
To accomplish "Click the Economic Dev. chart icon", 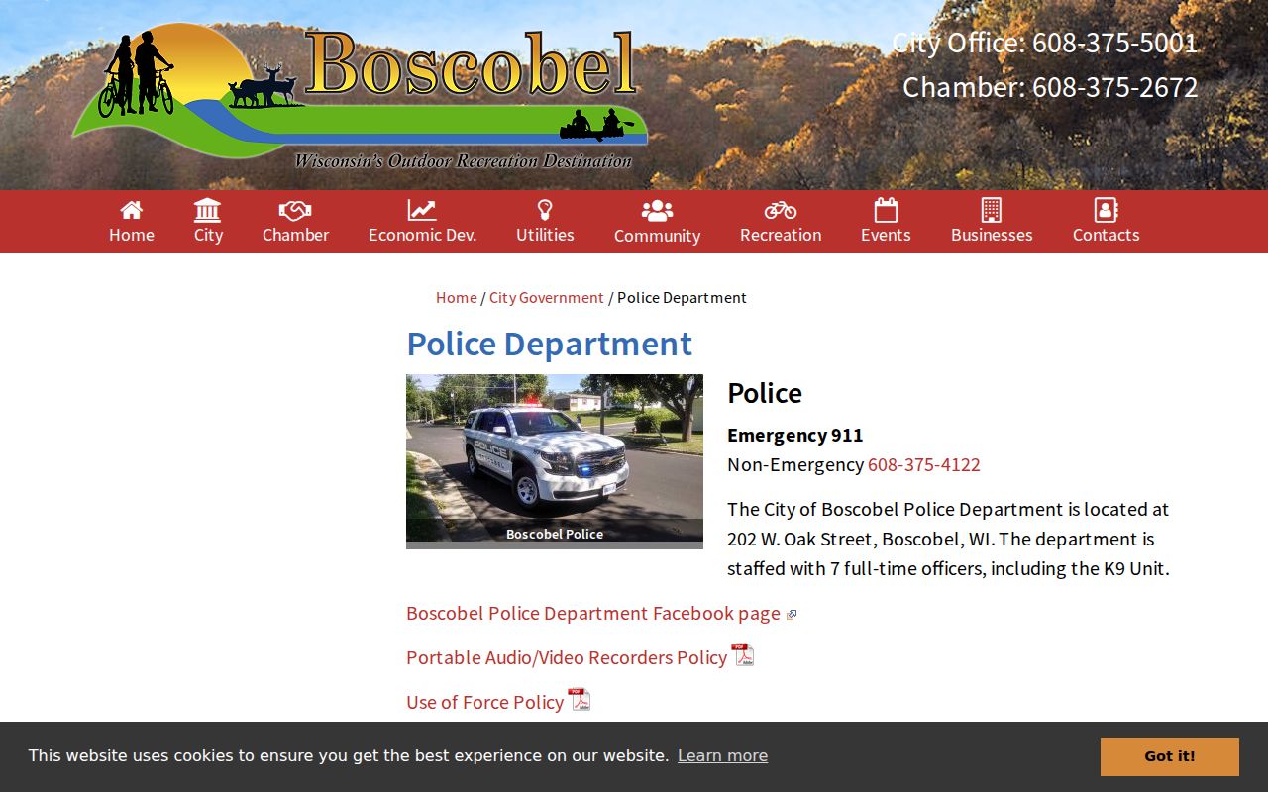I will point(422,210).
